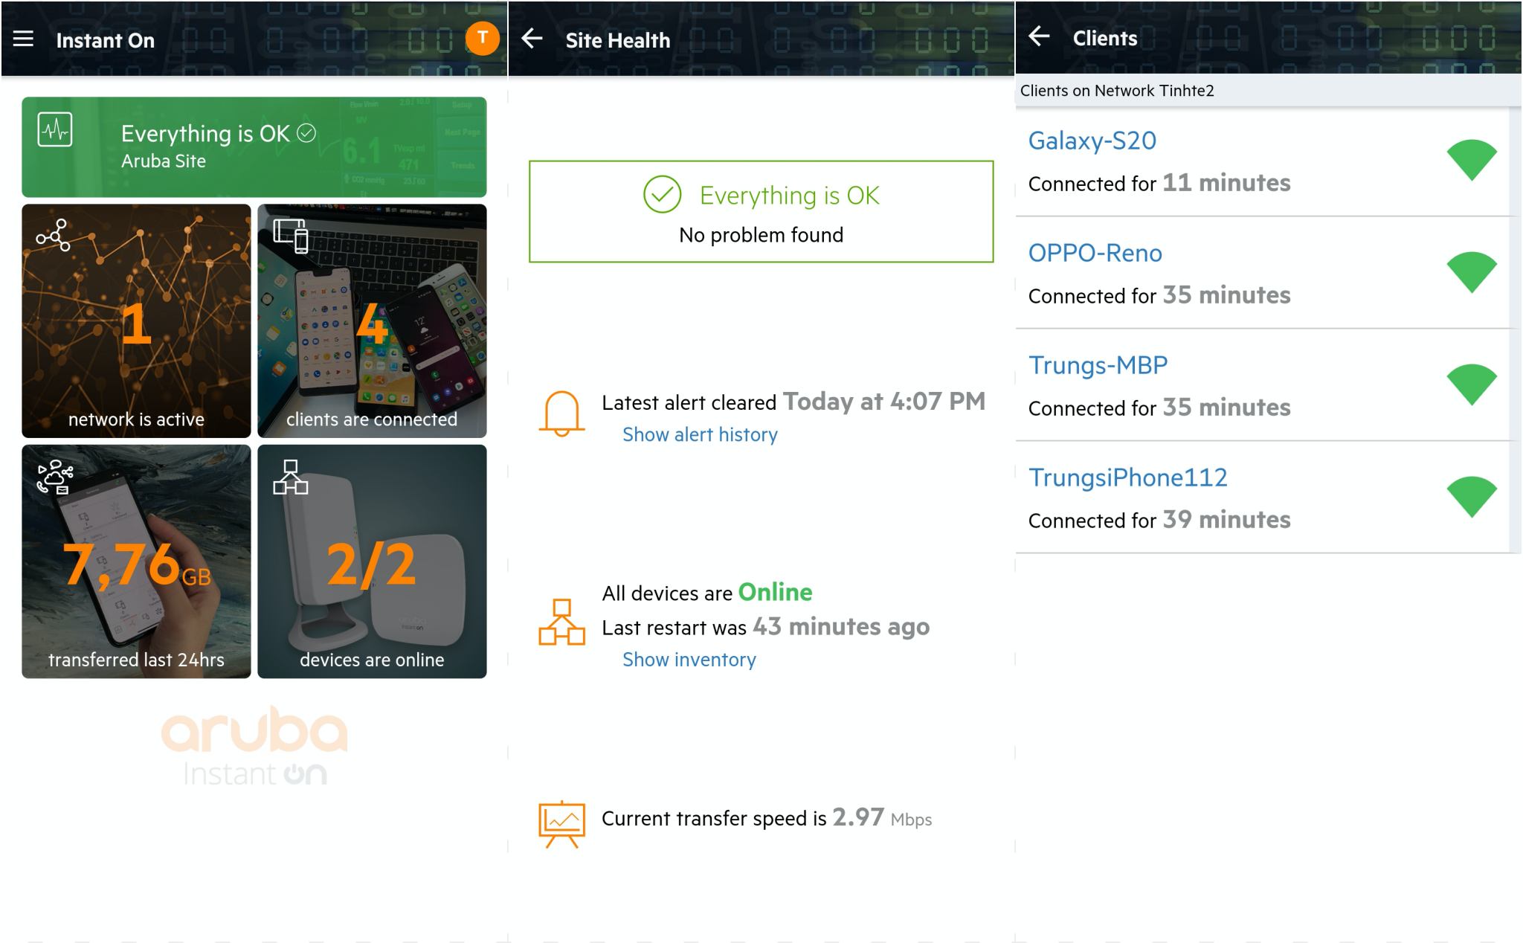The width and height of the screenshot is (1523, 943).
Task: Tap the orange T profile avatar
Action: coord(482,38)
